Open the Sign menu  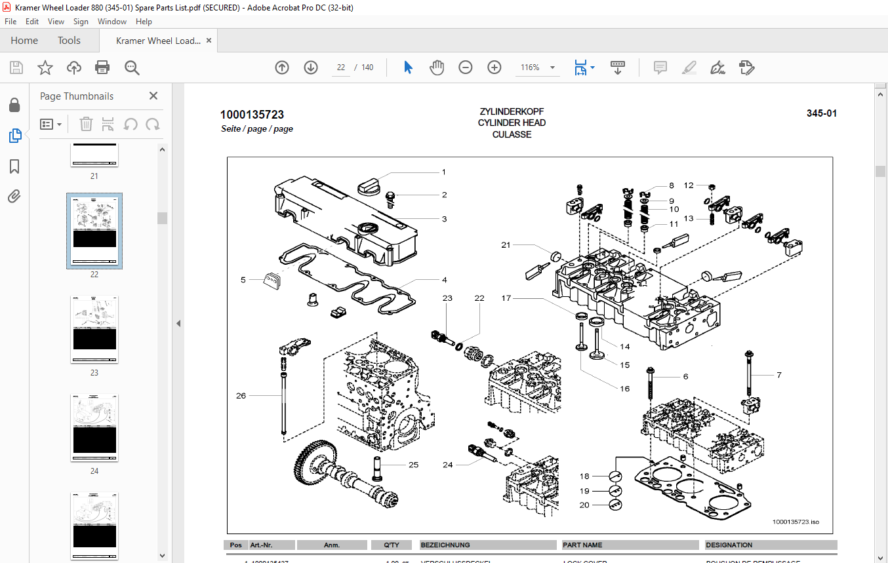click(81, 22)
